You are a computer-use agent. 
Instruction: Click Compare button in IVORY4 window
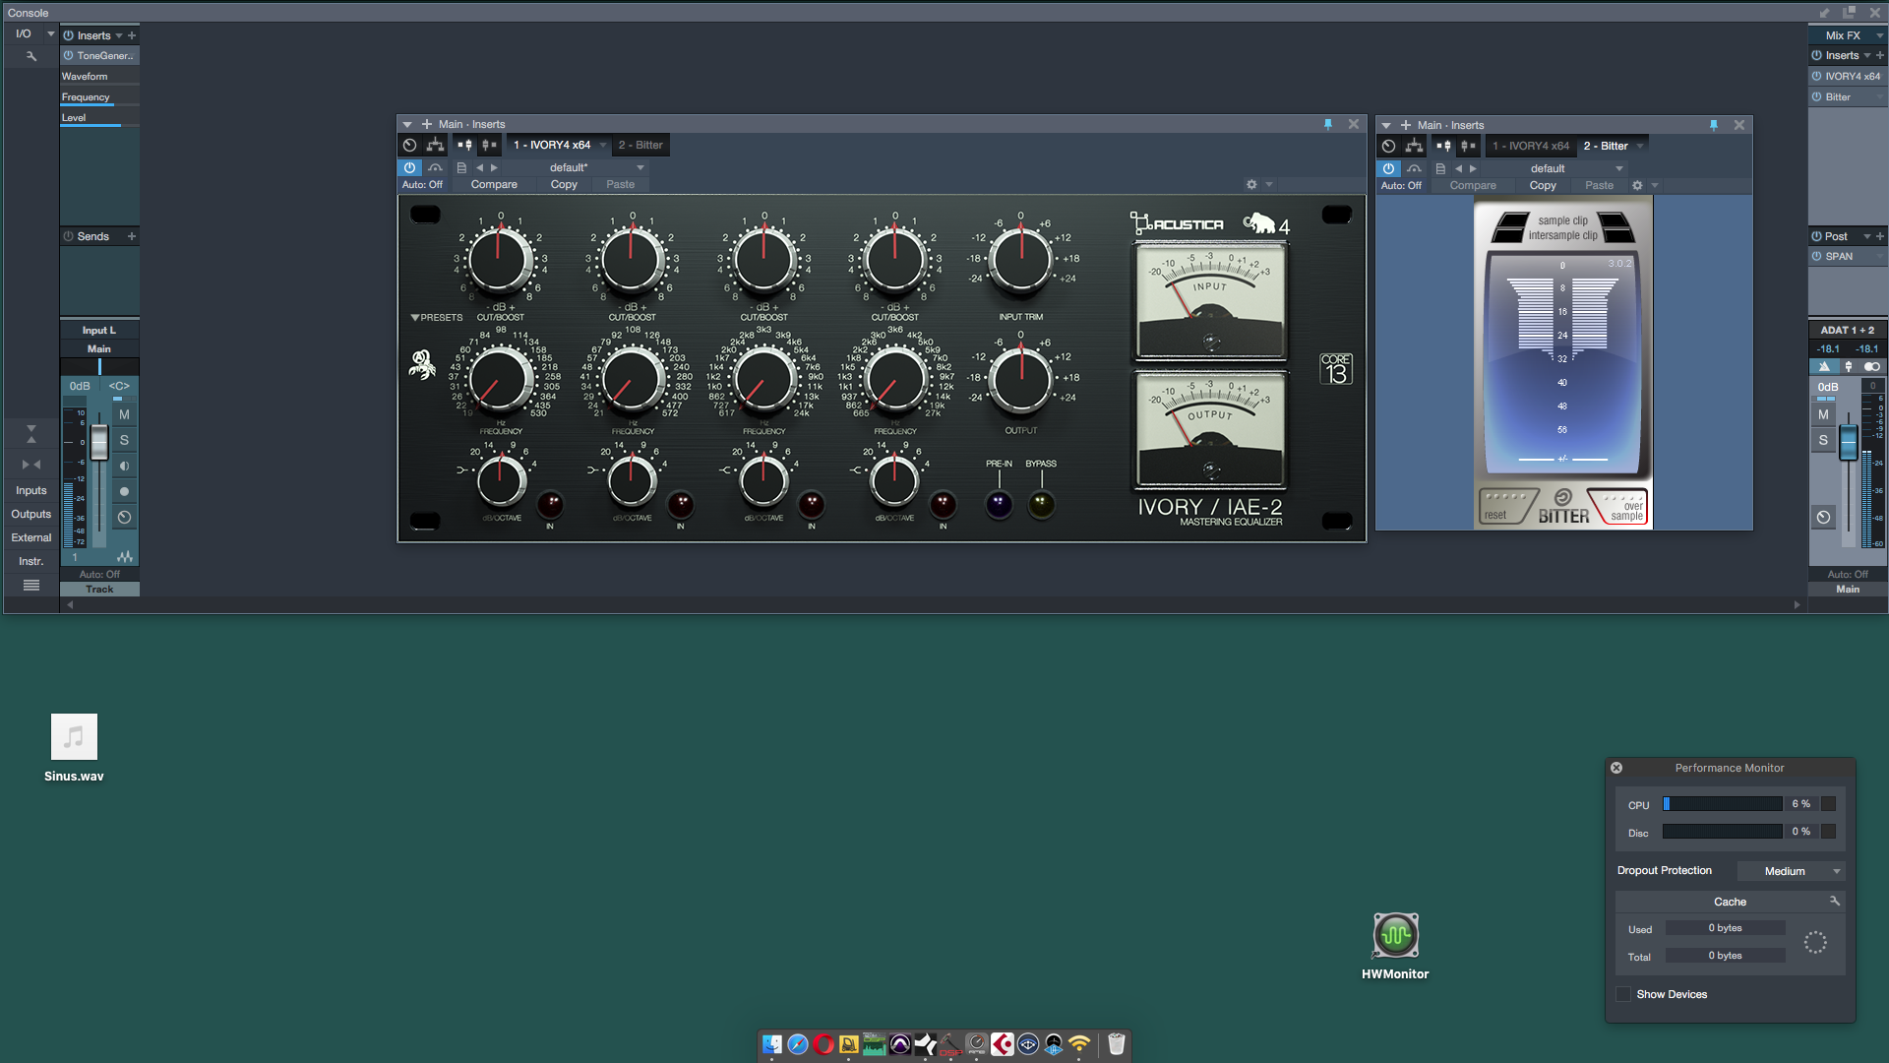tap(494, 184)
